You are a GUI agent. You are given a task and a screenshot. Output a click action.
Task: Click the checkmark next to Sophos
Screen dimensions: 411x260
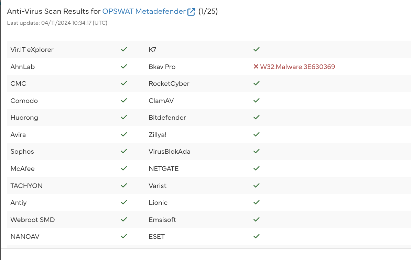(x=124, y=151)
